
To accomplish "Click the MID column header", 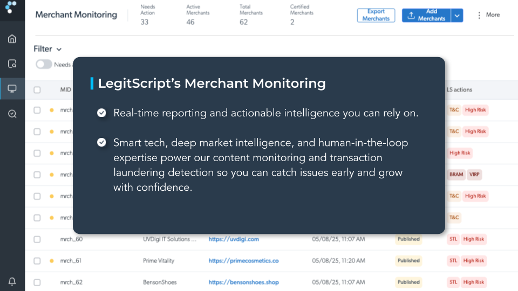I will point(66,90).
